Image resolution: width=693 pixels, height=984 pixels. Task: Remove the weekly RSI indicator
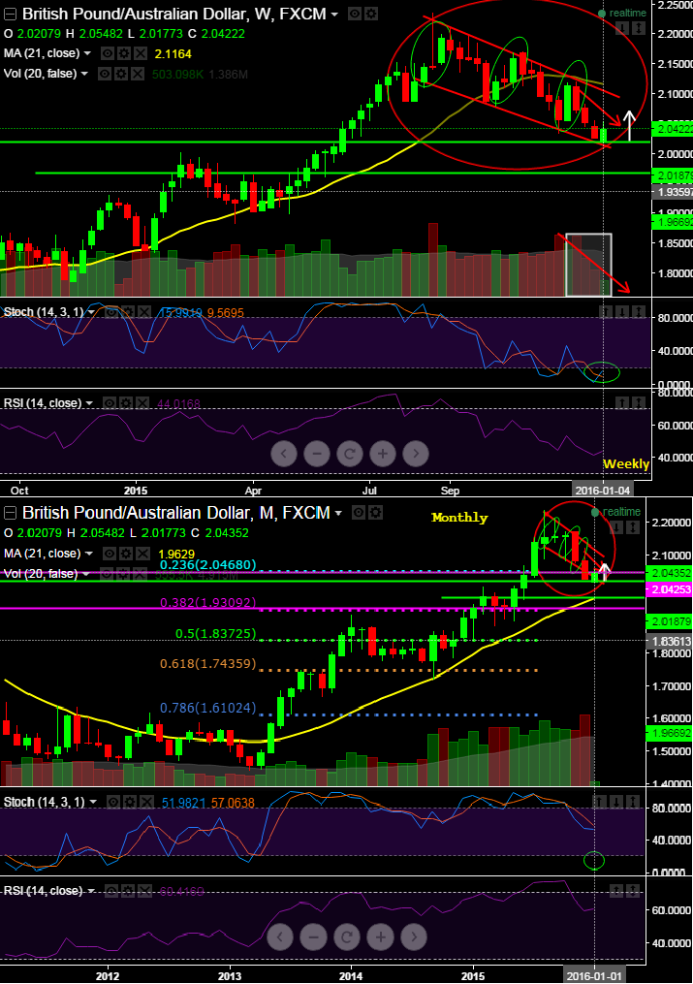pos(143,403)
